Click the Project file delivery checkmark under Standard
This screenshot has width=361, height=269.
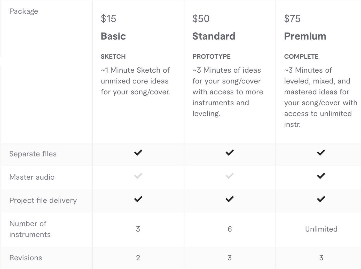click(230, 199)
